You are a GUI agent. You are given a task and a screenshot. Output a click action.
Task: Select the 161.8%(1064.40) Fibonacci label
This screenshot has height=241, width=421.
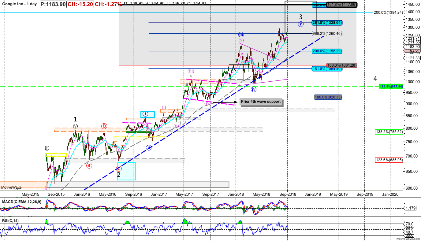coord(327,69)
